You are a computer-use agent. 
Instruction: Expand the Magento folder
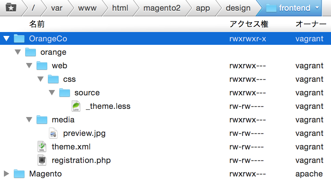[6, 174]
